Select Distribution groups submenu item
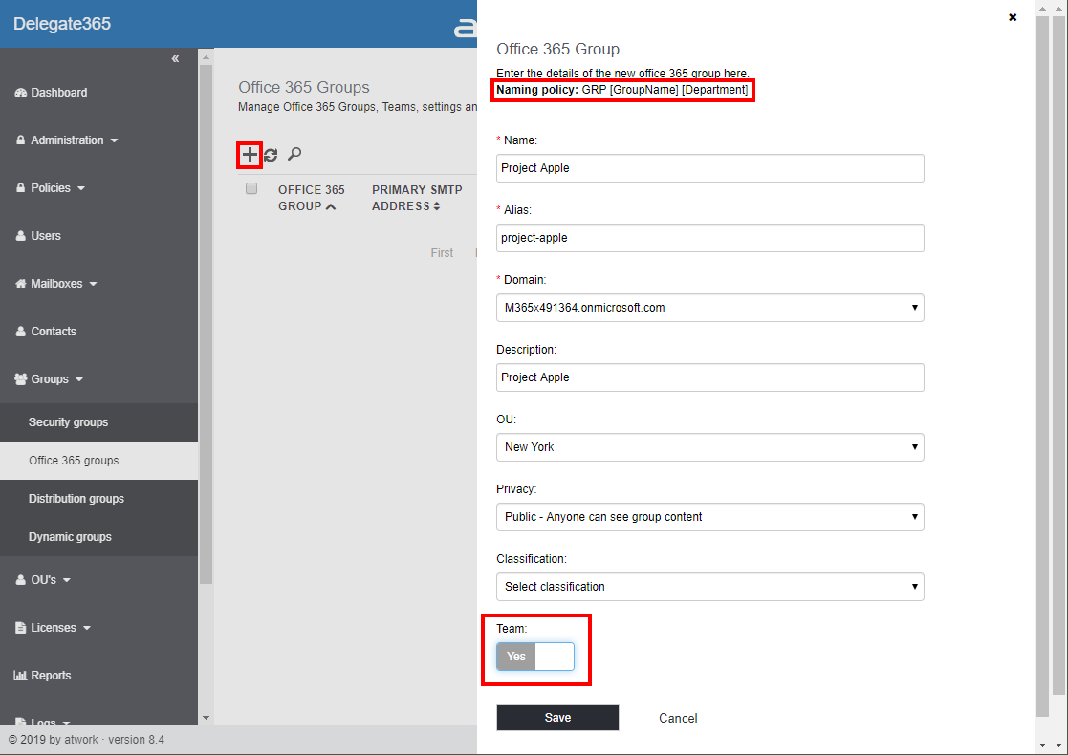The height and width of the screenshot is (755, 1068). tap(98, 498)
